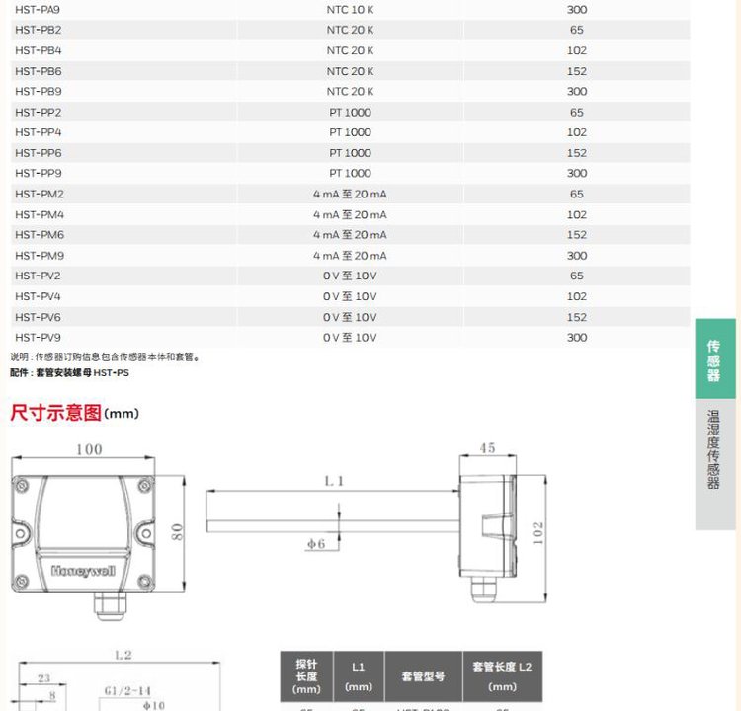Click the φ6 diameter label on the probe
The width and height of the screenshot is (741, 711).
coord(315,544)
